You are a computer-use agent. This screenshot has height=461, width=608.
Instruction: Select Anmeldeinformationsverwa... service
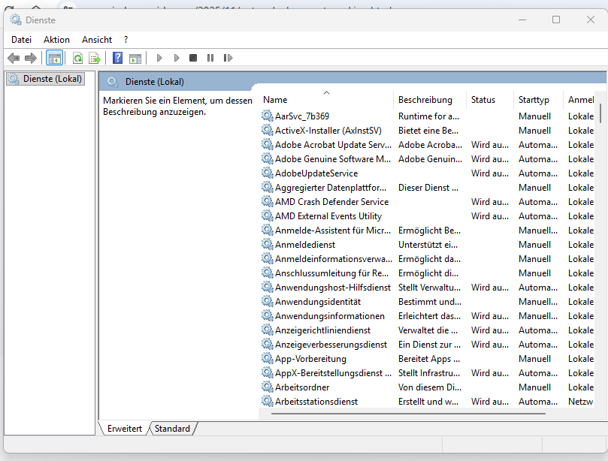pyautogui.click(x=428, y=259)
